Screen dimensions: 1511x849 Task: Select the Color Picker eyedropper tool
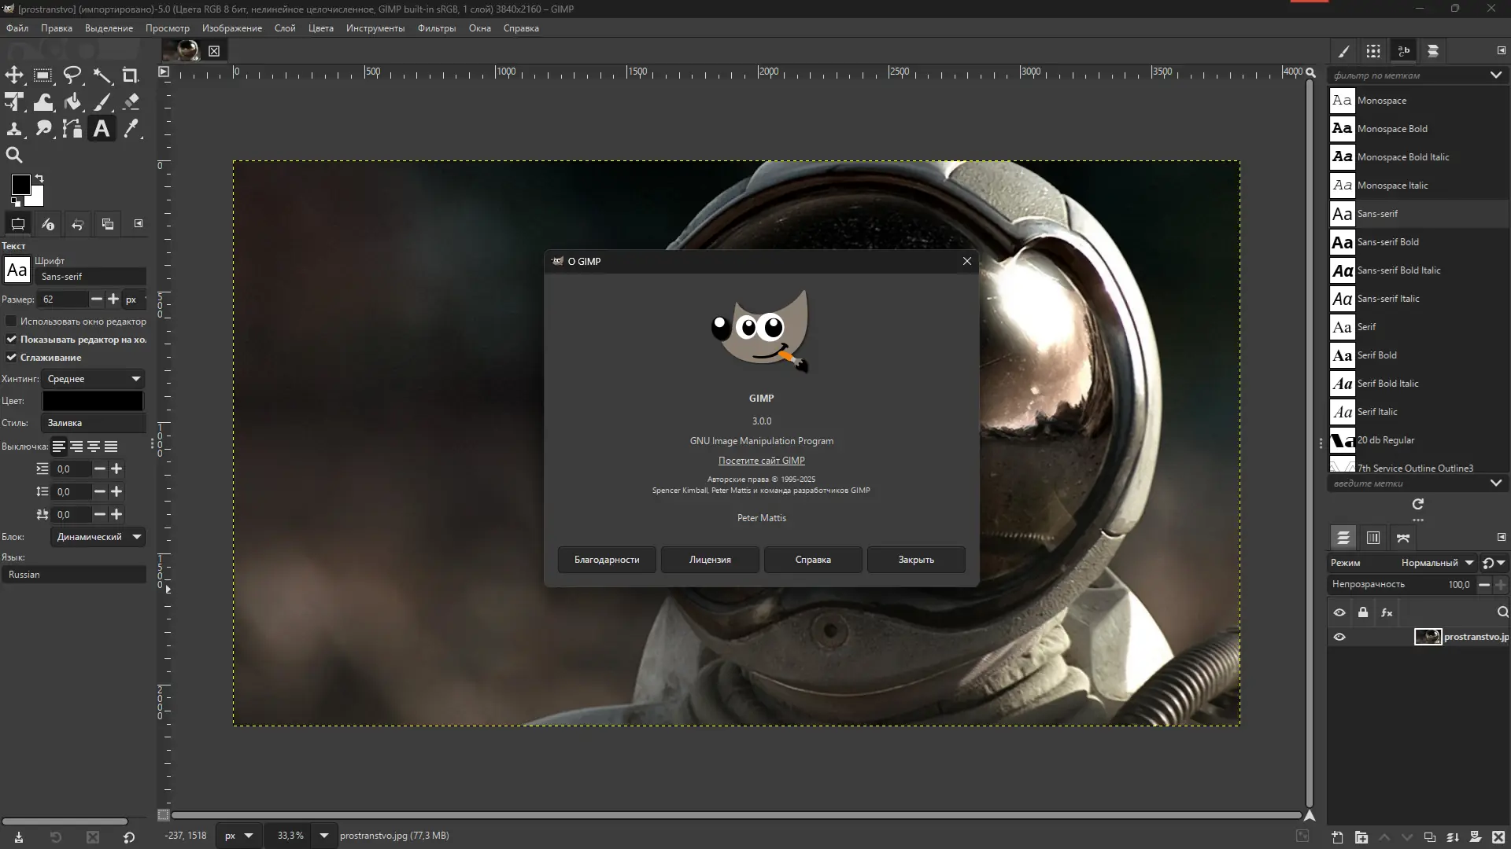pos(131,129)
